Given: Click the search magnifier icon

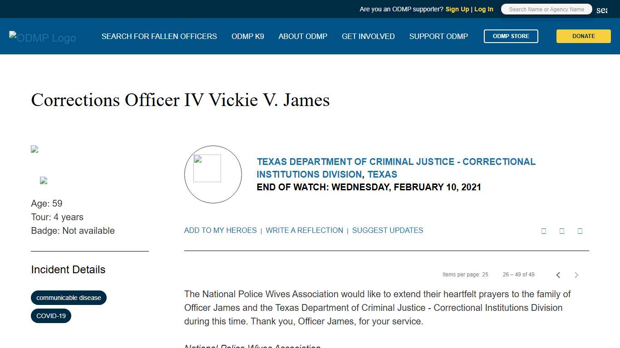Looking at the screenshot, I should tap(601, 9).
